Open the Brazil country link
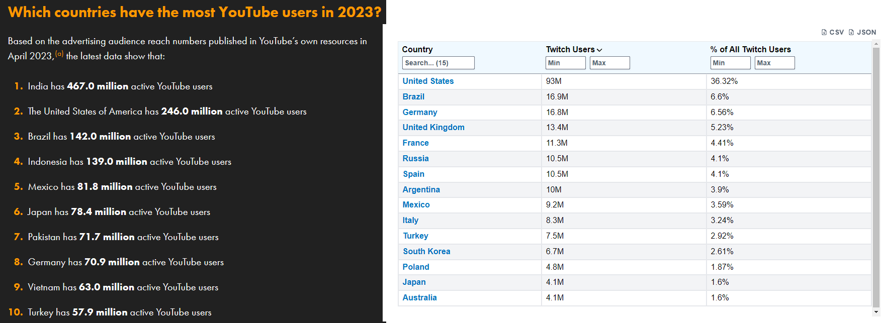The height and width of the screenshot is (323, 881). click(x=413, y=97)
